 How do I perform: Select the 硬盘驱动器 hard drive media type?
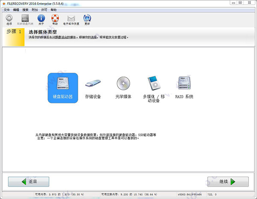coord(63,88)
